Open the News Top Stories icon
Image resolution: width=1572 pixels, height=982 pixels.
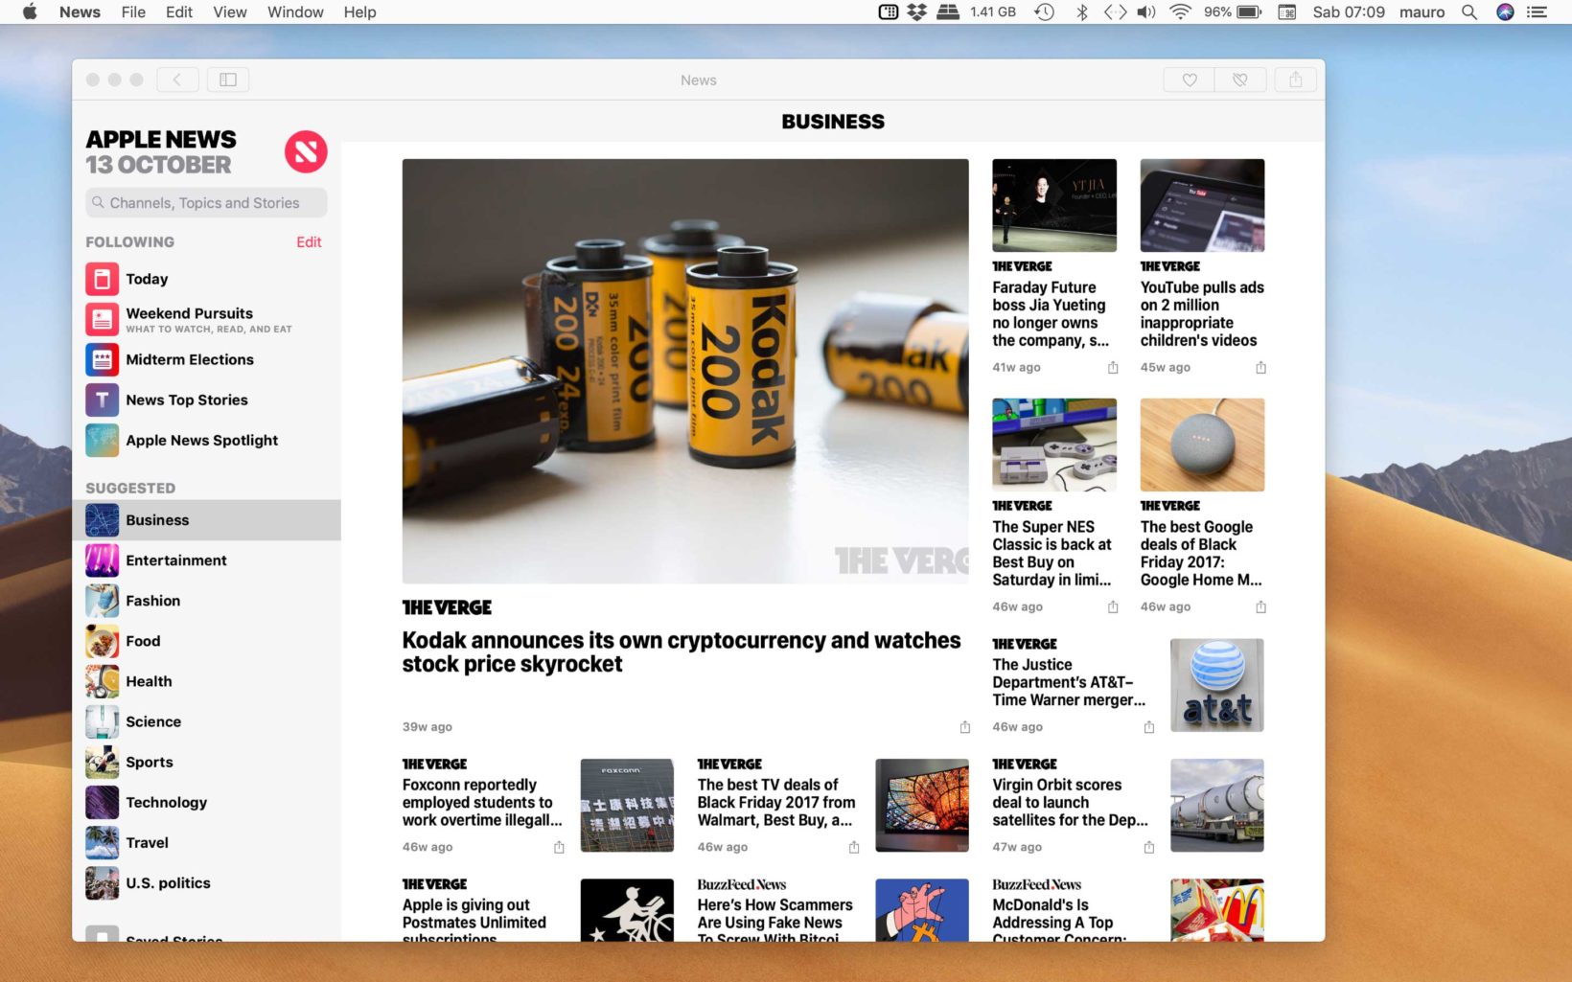(103, 400)
